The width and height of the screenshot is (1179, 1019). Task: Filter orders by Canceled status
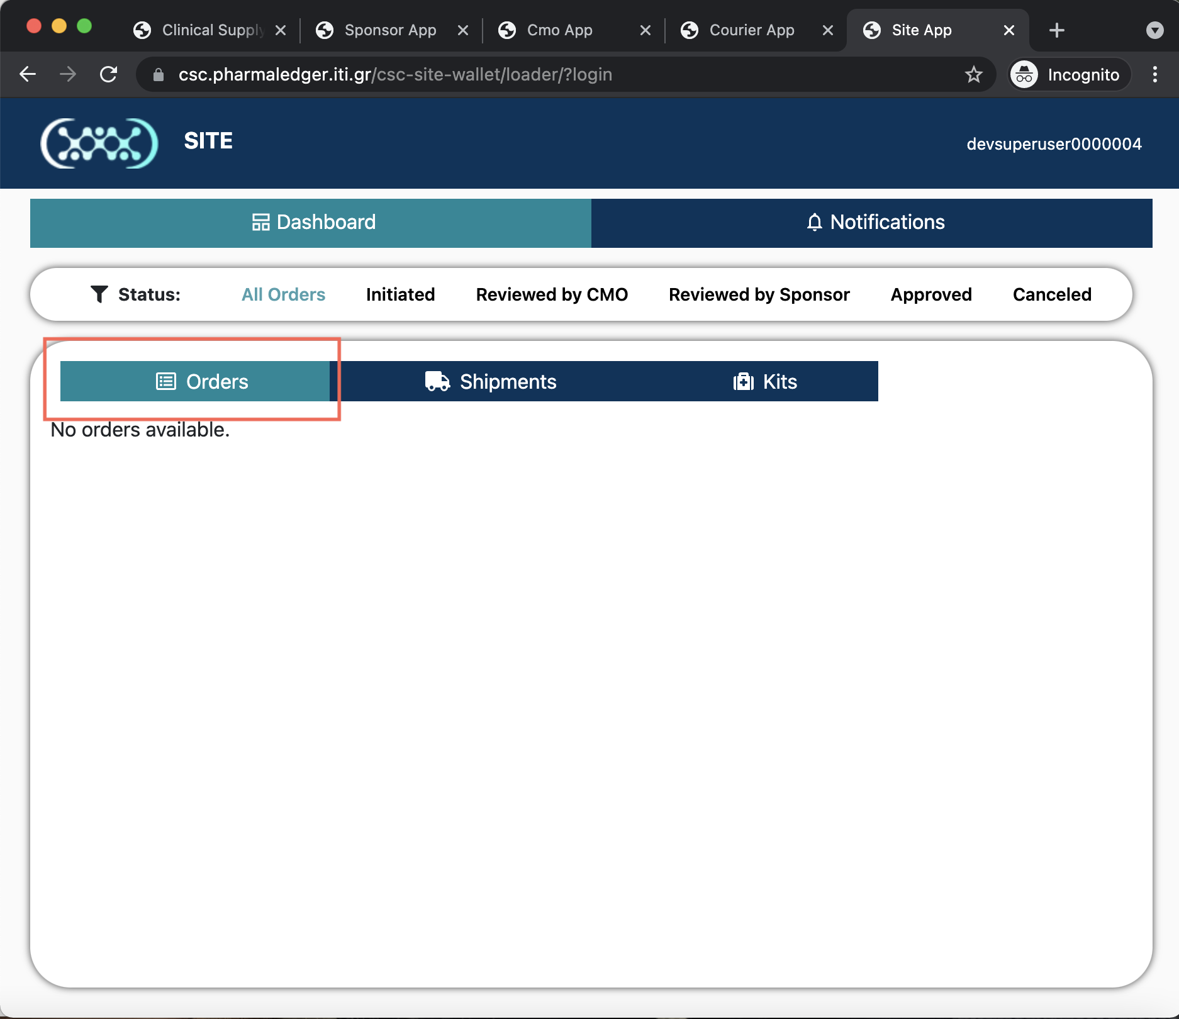[1052, 294]
